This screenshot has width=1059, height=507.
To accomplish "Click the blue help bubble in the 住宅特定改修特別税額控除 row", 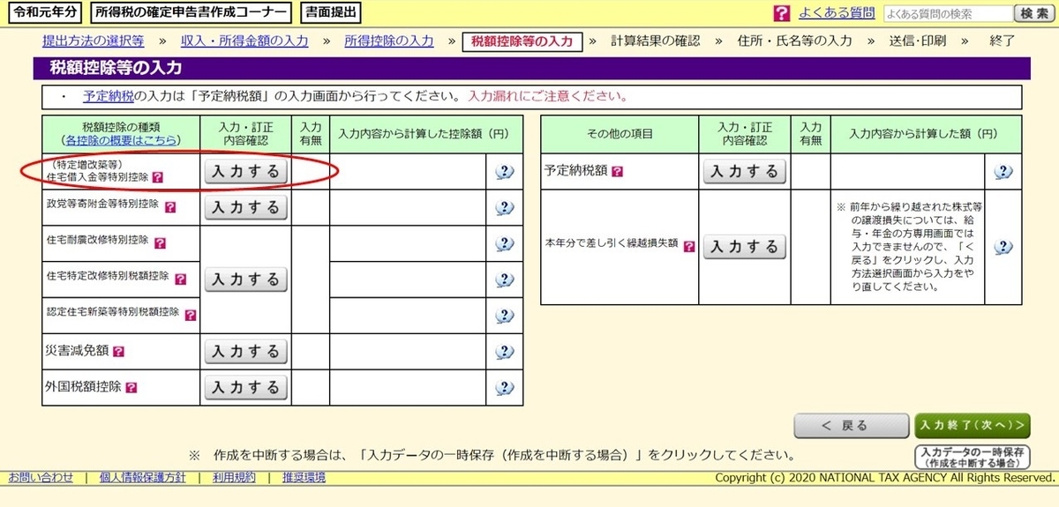I will (x=504, y=280).
